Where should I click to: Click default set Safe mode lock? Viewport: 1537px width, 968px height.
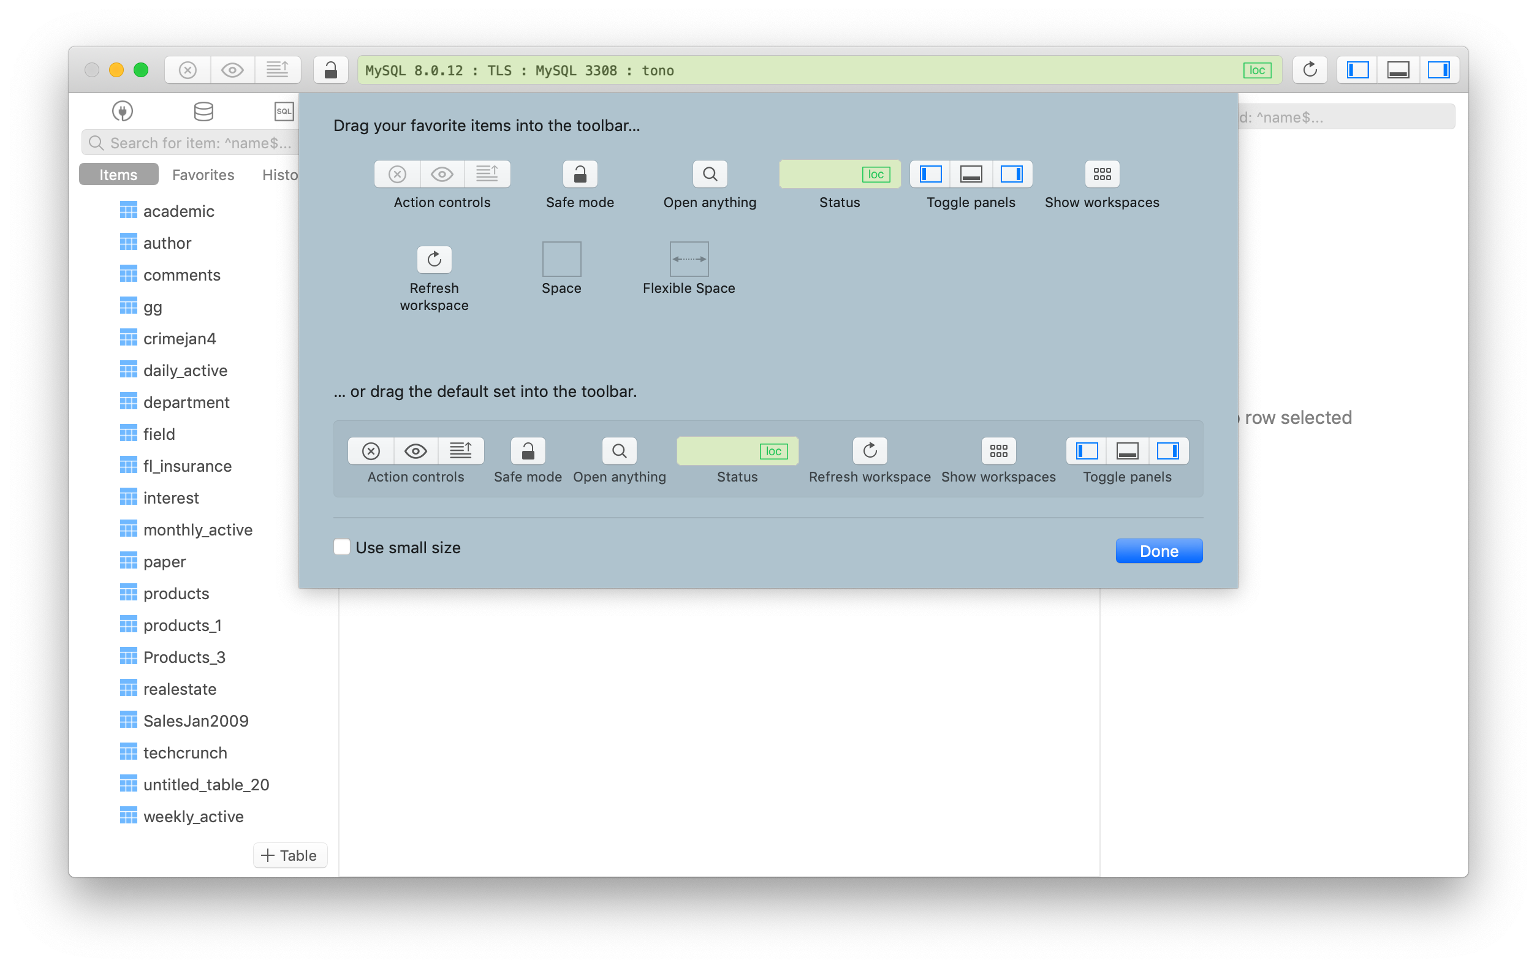click(528, 452)
